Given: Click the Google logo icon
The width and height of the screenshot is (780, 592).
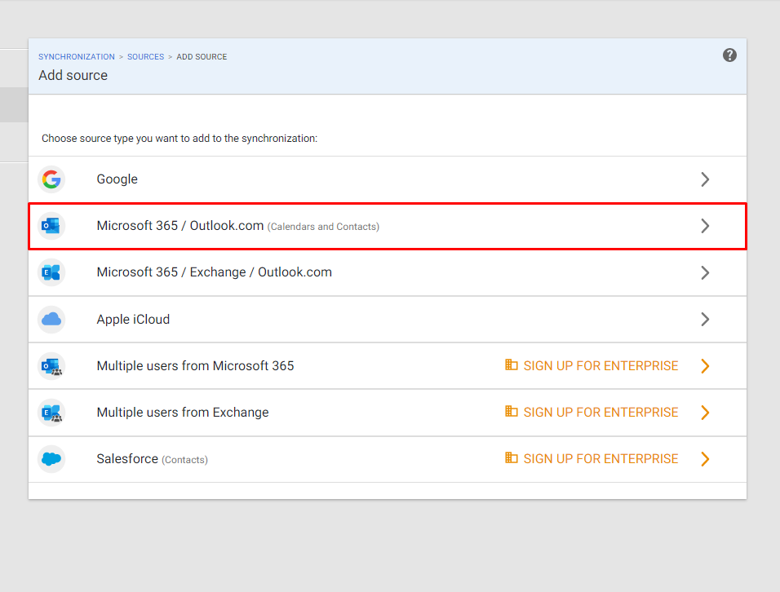Looking at the screenshot, I should tap(51, 179).
